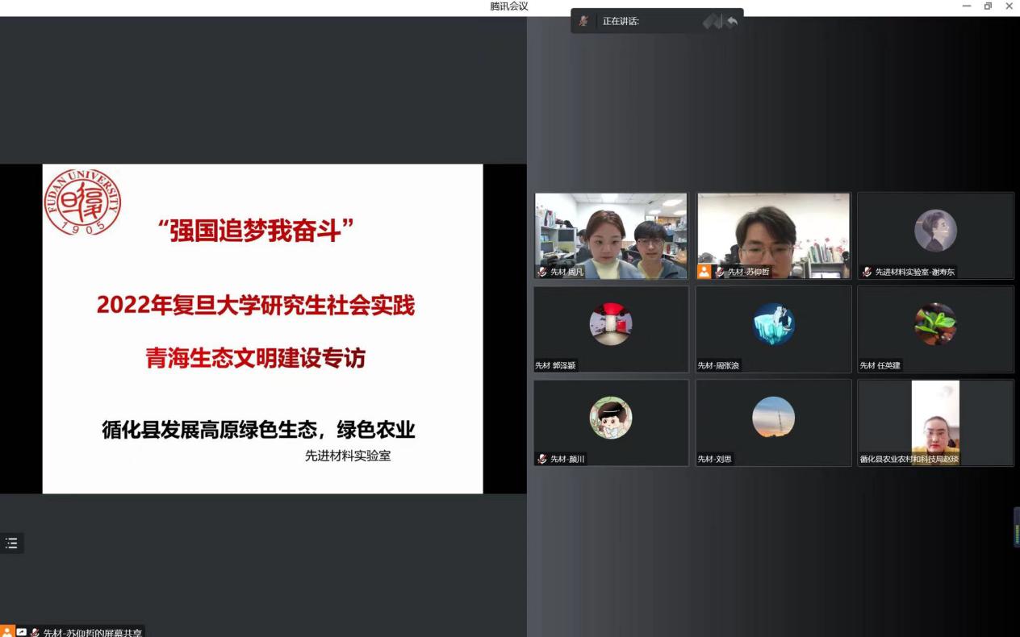
Task: Open the list panel icon at left edge
Action: pyautogui.click(x=11, y=543)
